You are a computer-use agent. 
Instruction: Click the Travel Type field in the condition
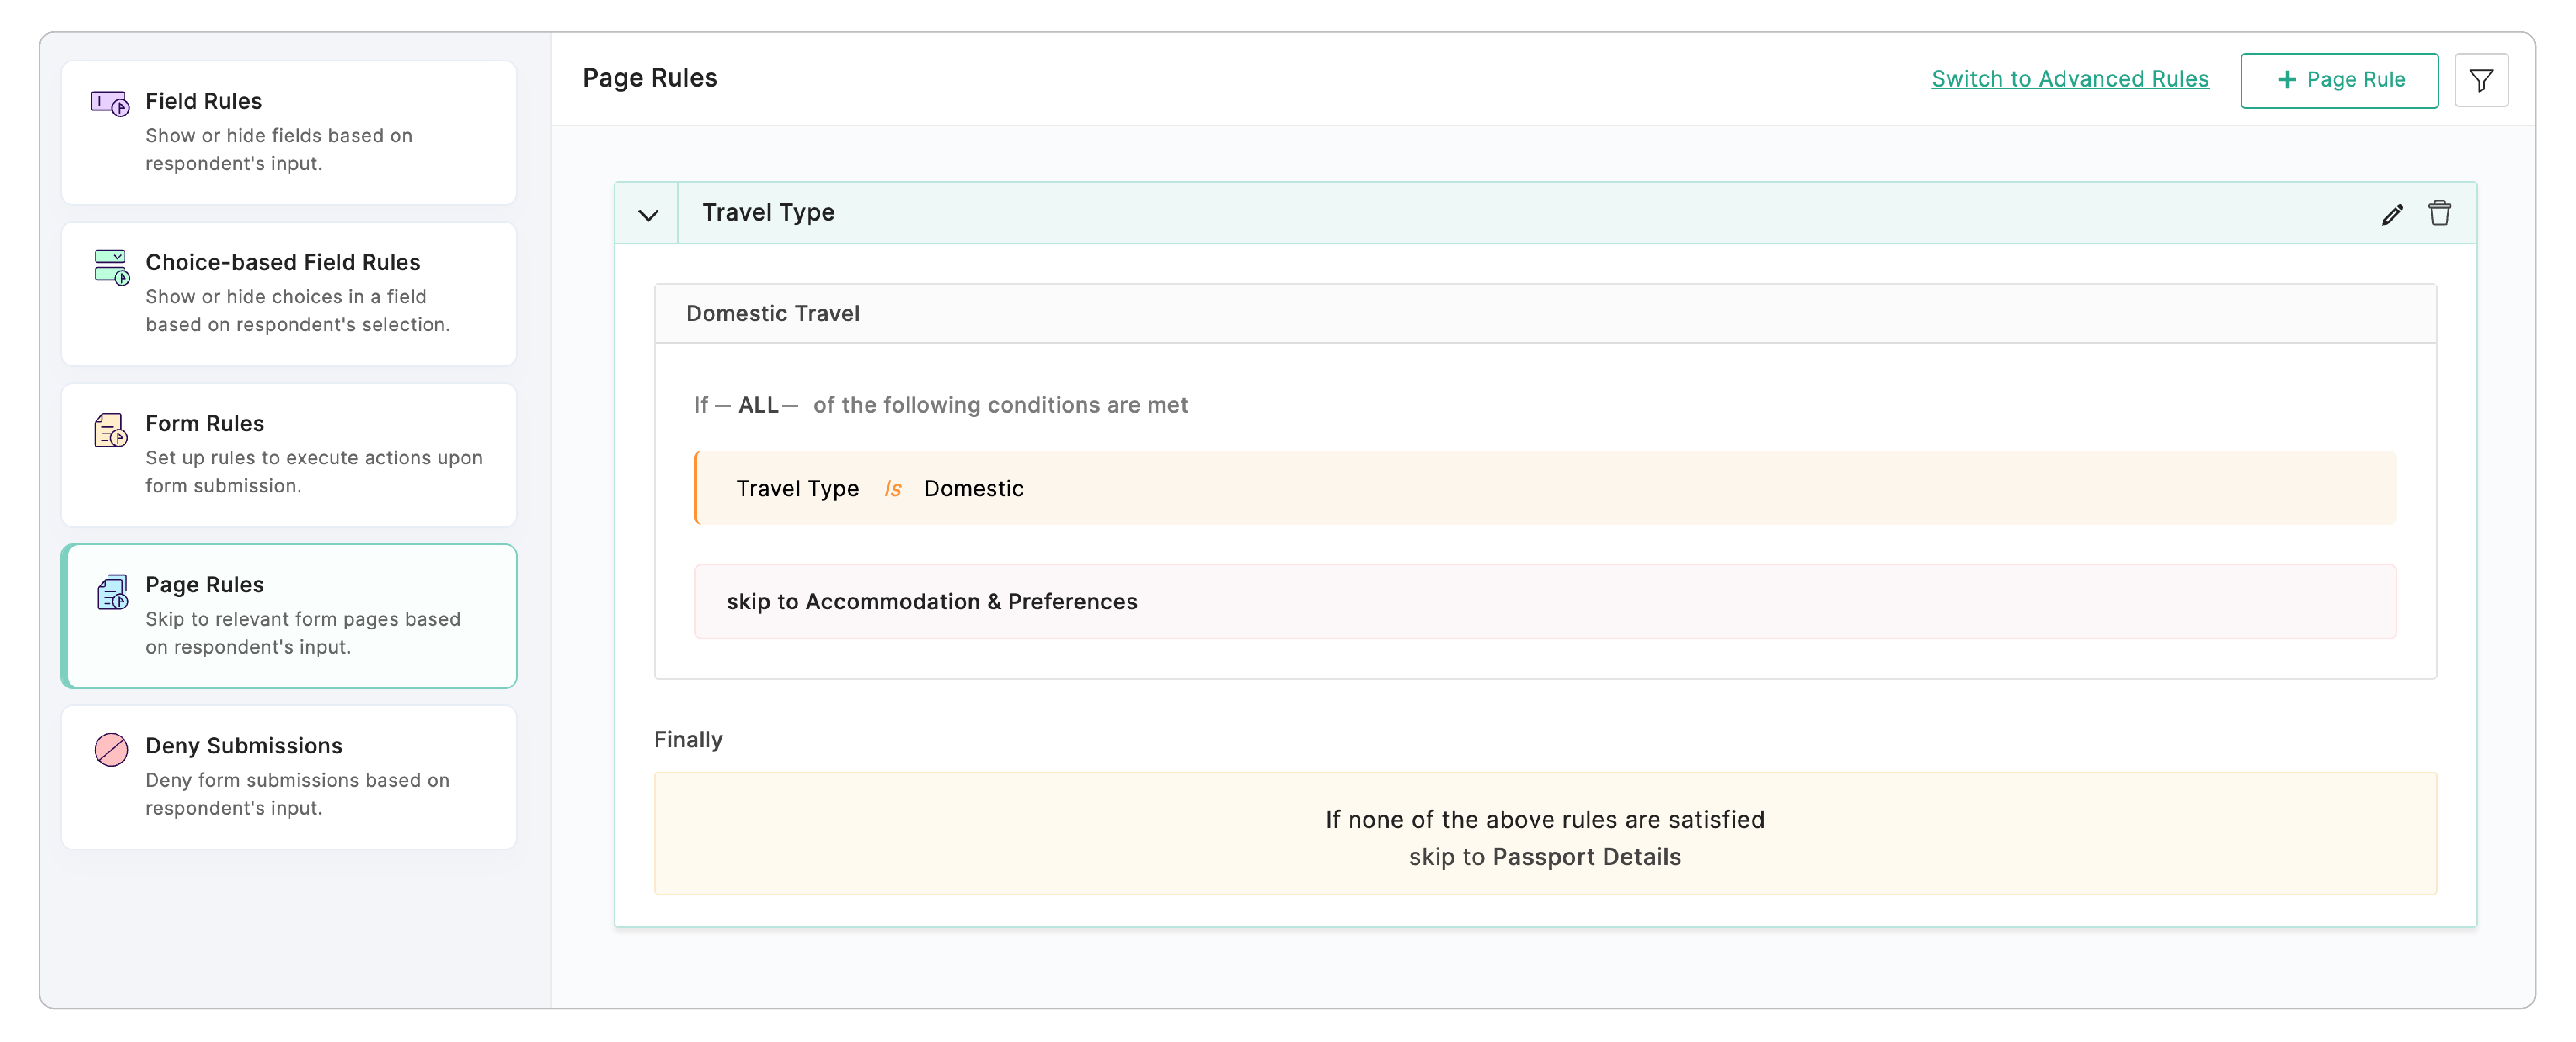point(797,489)
